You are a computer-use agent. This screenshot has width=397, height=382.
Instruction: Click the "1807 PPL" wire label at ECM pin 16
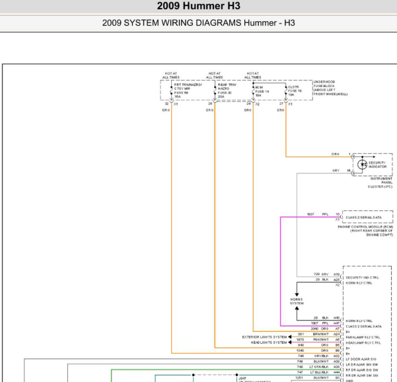318,214
